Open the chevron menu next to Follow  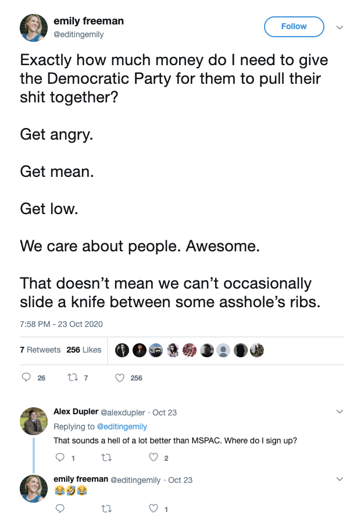coord(340,27)
